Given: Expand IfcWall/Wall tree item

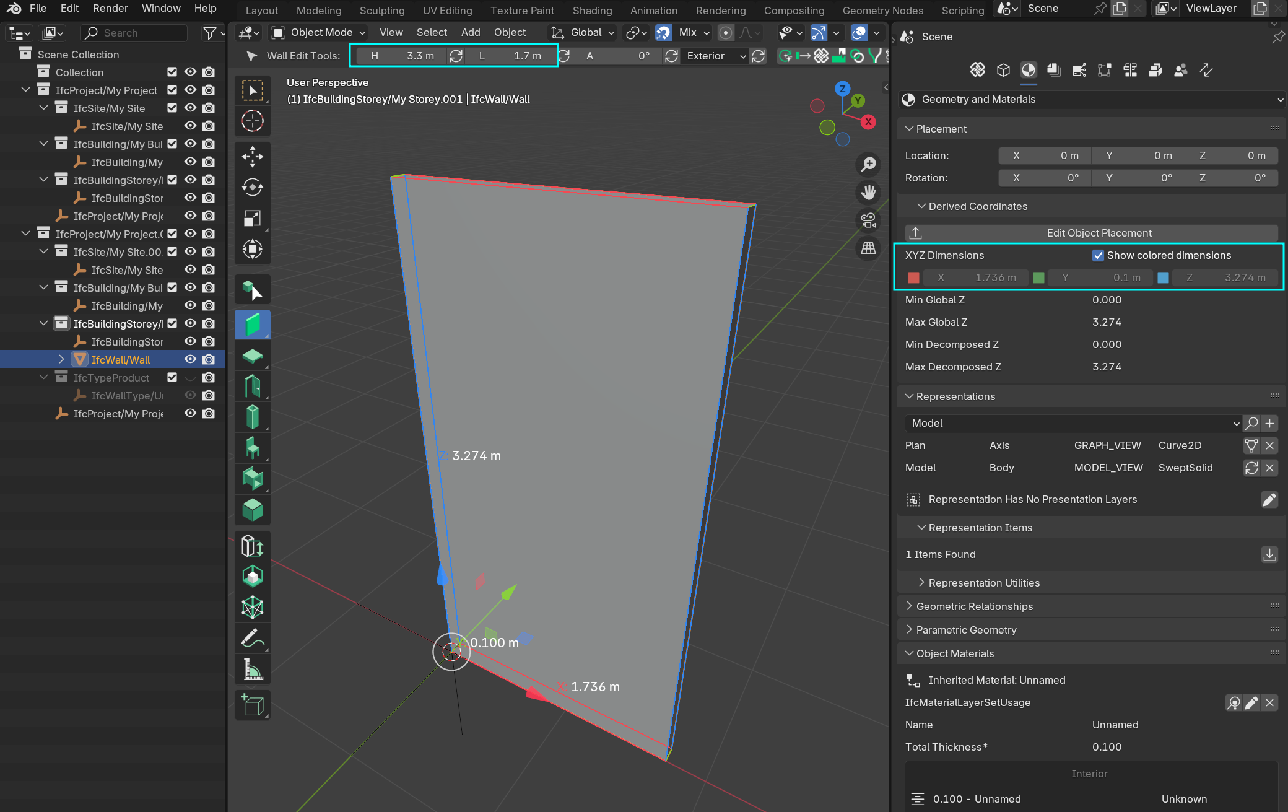Looking at the screenshot, I should click(x=61, y=359).
